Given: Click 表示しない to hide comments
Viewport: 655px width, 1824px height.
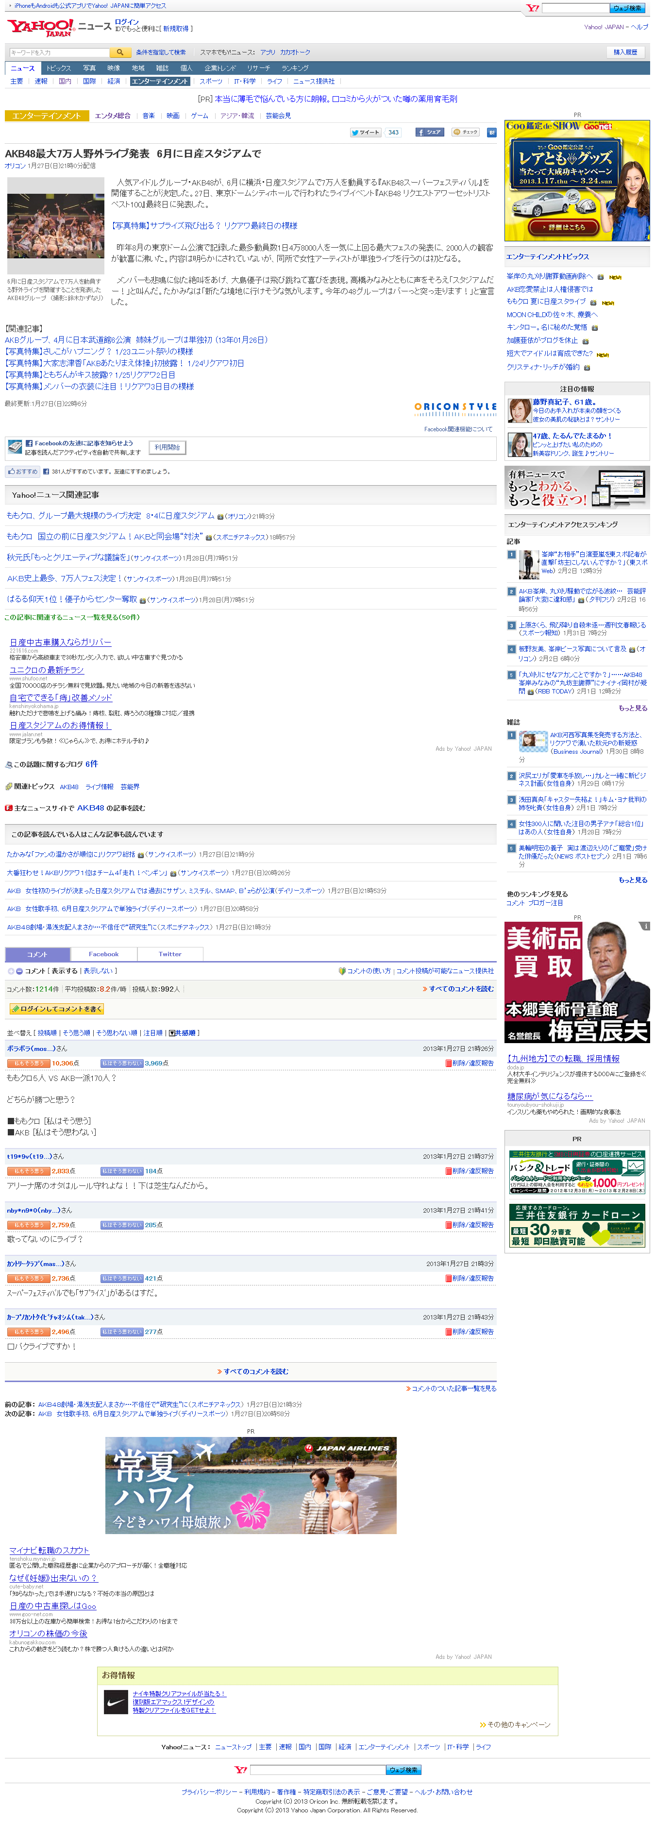Looking at the screenshot, I should pyautogui.click(x=98, y=971).
